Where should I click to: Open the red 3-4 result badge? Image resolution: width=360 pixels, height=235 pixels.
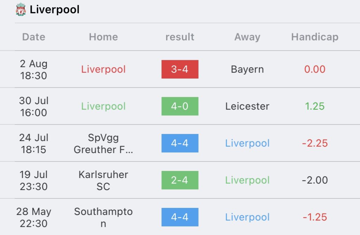[x=180, y=69]
